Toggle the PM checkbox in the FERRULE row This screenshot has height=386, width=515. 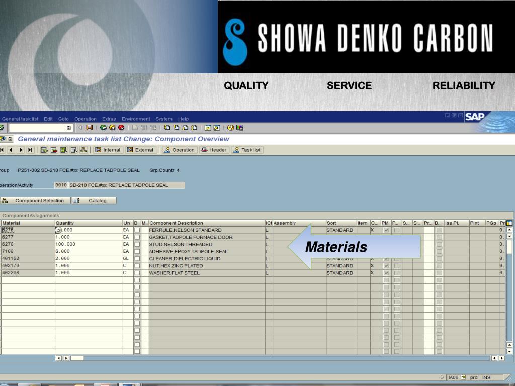coord(386,230)
